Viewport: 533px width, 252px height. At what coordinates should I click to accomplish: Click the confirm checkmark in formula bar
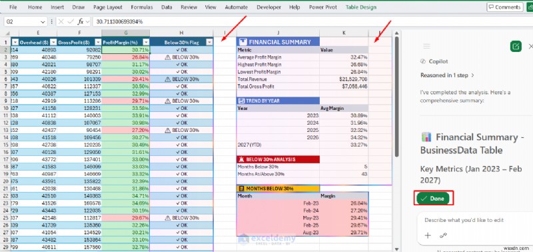click(x=71, y=21)
